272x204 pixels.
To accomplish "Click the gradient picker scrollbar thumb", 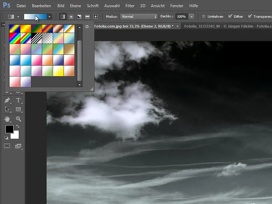I will (x=80, y=61).
